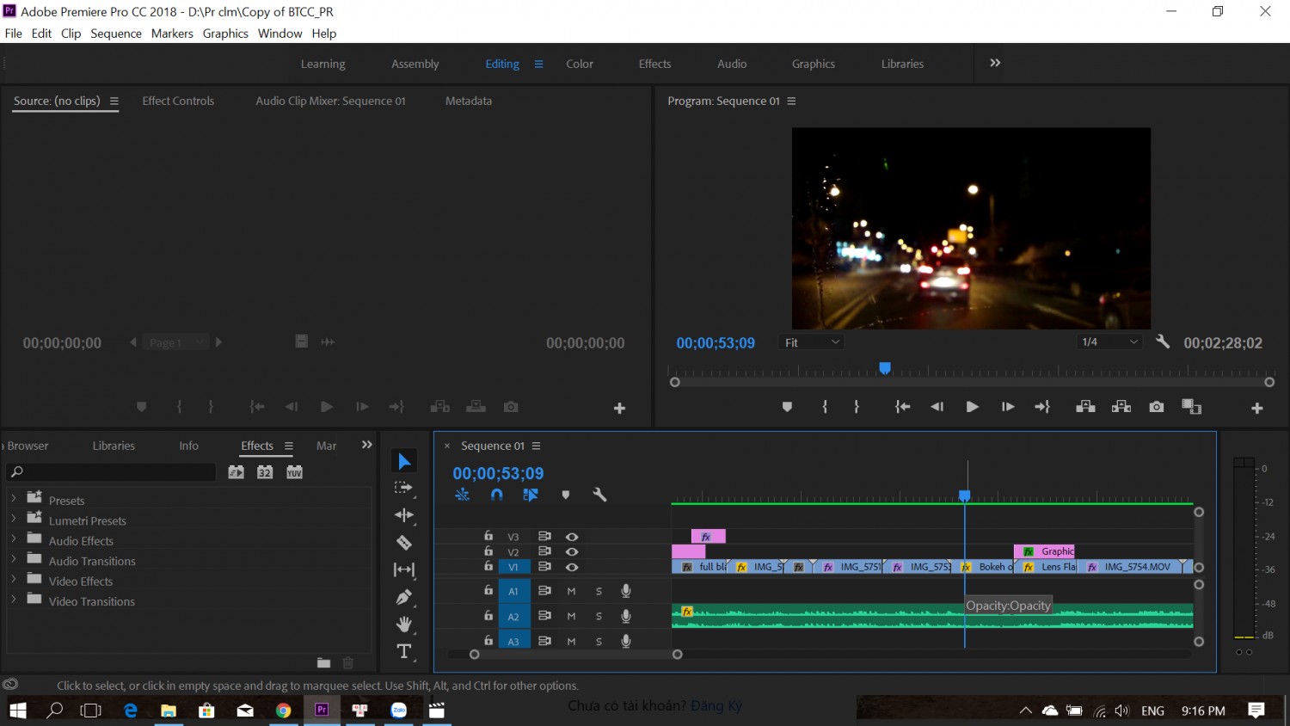Screen dimensions: 1290x726
Task: Select the Type tool
Action: click(403, 651)
